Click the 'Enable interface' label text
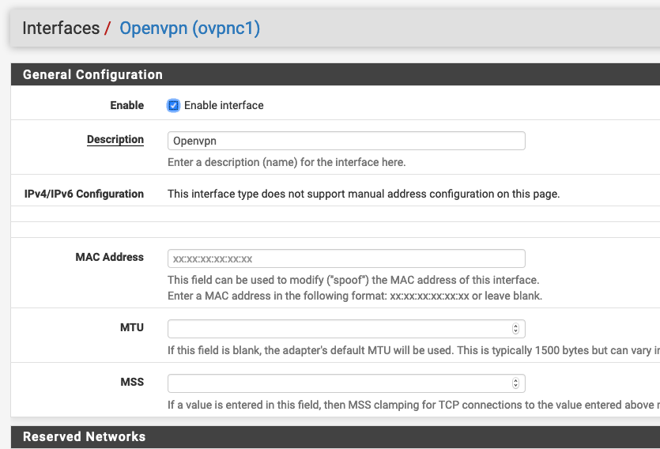The width and height of the screenshot is (660, 449). (x=224, y=105)
